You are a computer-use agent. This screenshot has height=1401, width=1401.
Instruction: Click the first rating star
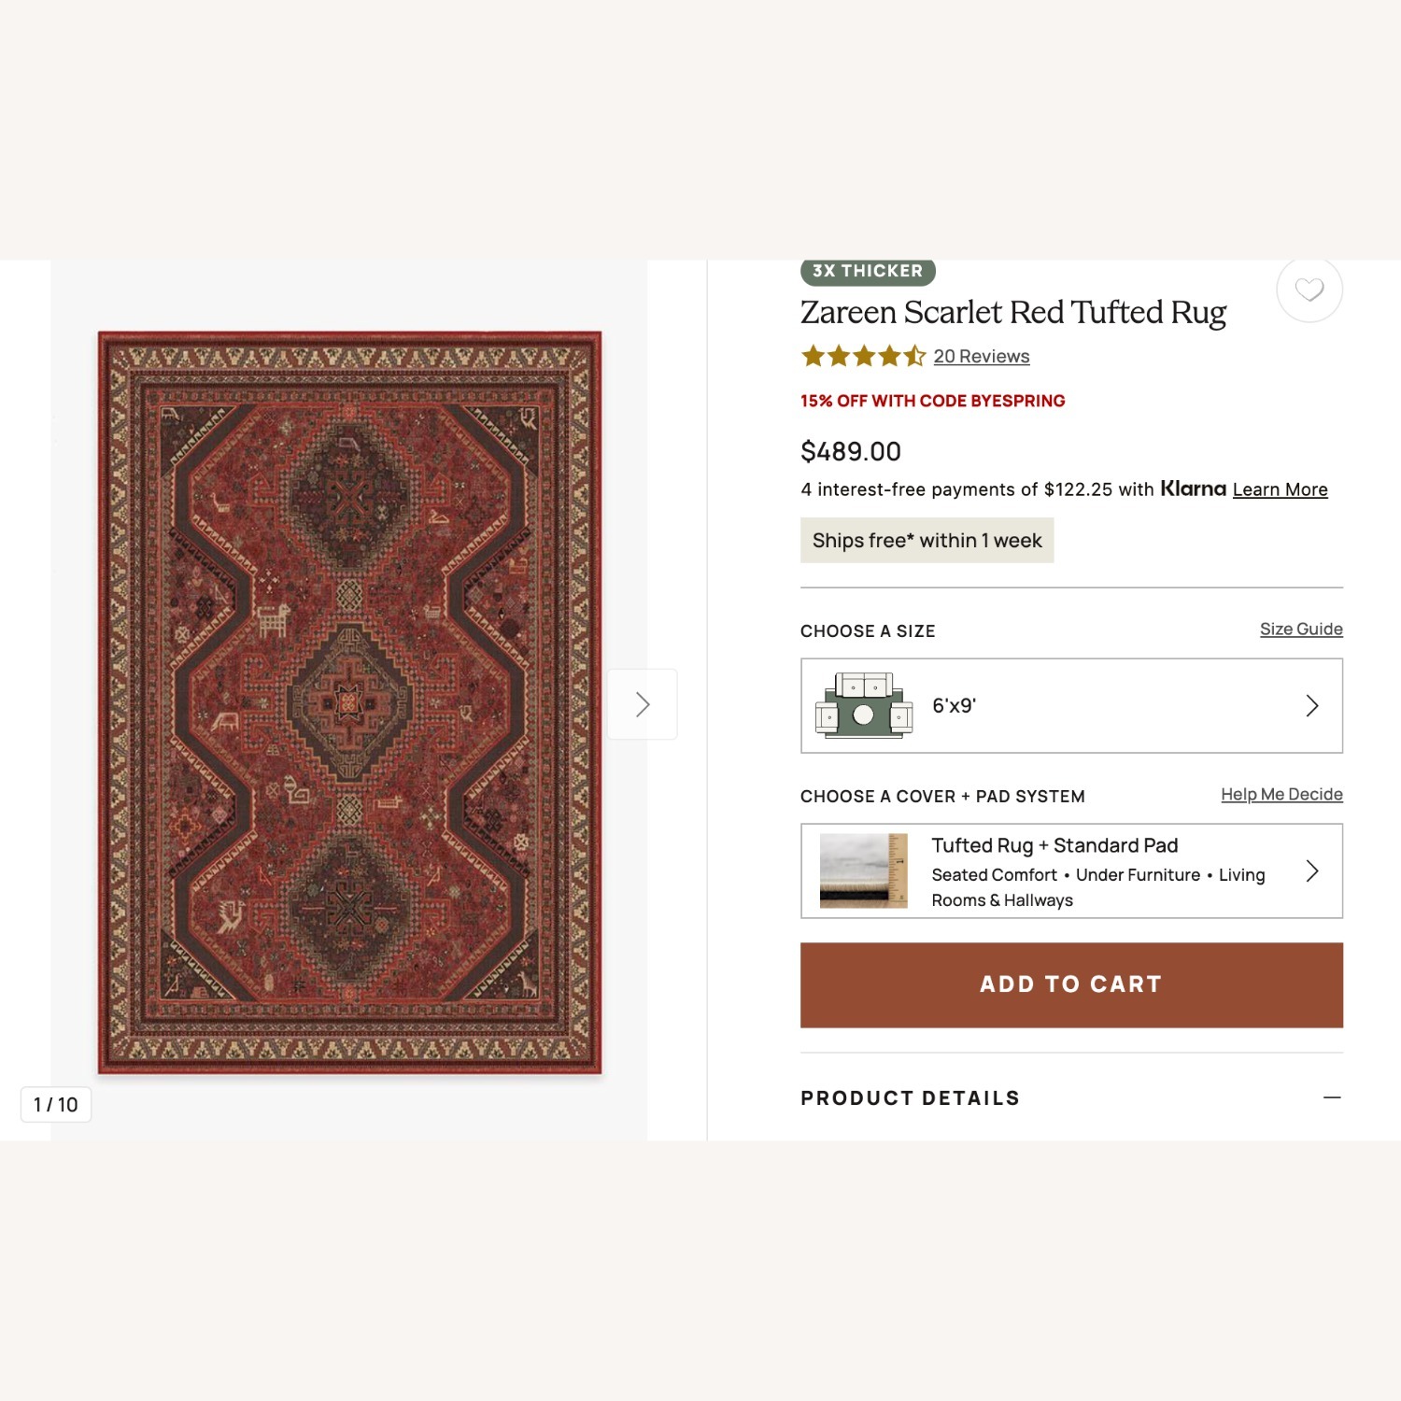[811, 356]
